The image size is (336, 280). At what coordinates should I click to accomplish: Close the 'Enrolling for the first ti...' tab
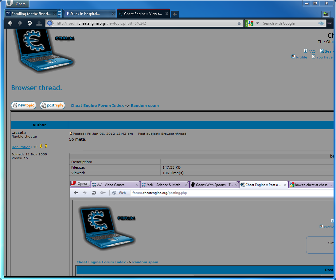[x=54, y=14]
